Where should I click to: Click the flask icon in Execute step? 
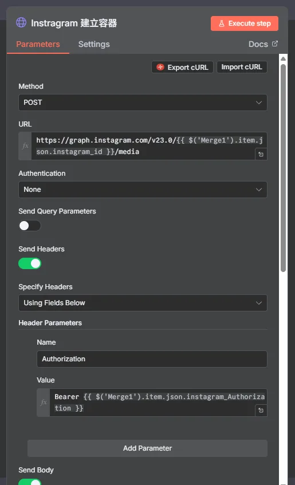[x=222, y=23]
